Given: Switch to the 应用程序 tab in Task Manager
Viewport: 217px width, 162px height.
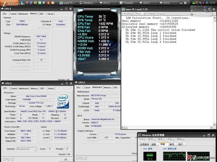Looking at the screenshot, I should pyautogui.click(x=145, y=144).
